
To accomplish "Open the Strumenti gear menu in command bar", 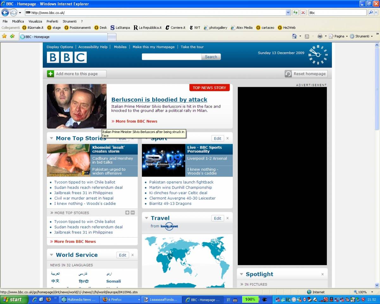I will click(362, 36).
